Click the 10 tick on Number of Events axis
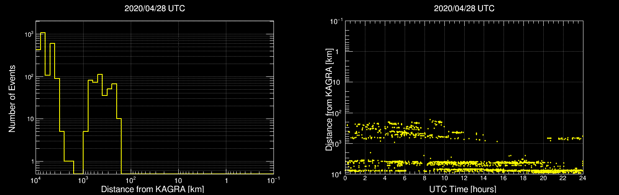The width and height of the screenshot is (619, 195). point(30,119)
